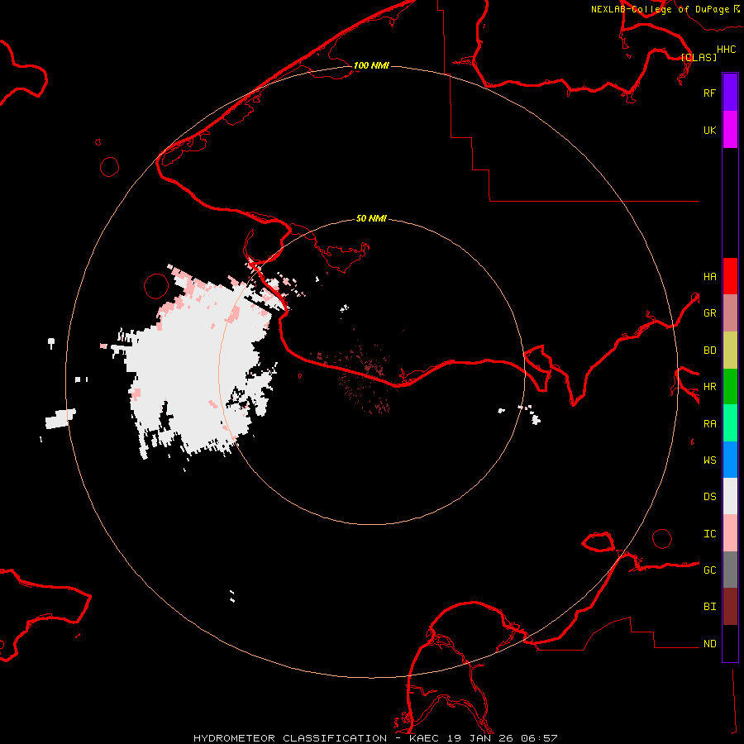The image size is (744, 744).
Task: Click the IC pink legend swatch
Action: tap(730, 533)
